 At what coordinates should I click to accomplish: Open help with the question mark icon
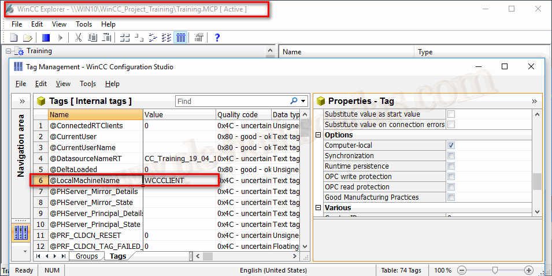pyautogui.click(x=217, y=38)
